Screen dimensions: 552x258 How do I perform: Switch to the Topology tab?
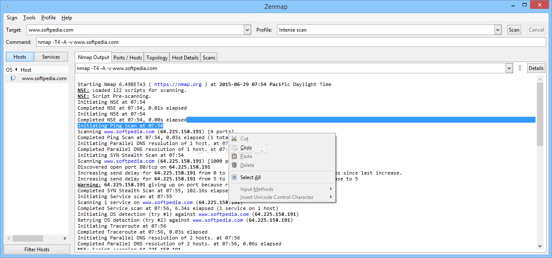click(157, 58)
